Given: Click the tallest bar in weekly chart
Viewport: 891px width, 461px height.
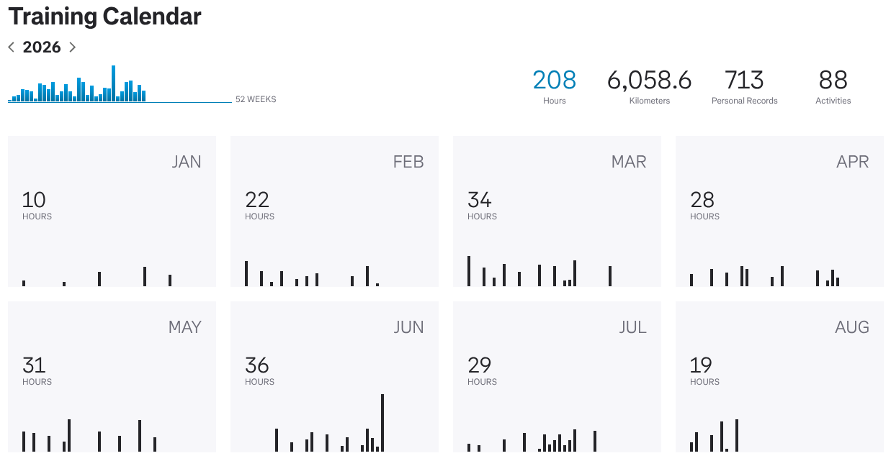Looking at the screenshot, I should (x=114, y=83).
